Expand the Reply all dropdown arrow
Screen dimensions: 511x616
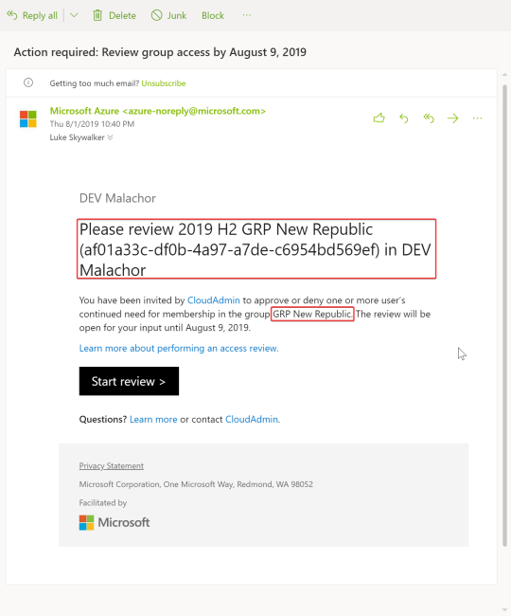74,15
